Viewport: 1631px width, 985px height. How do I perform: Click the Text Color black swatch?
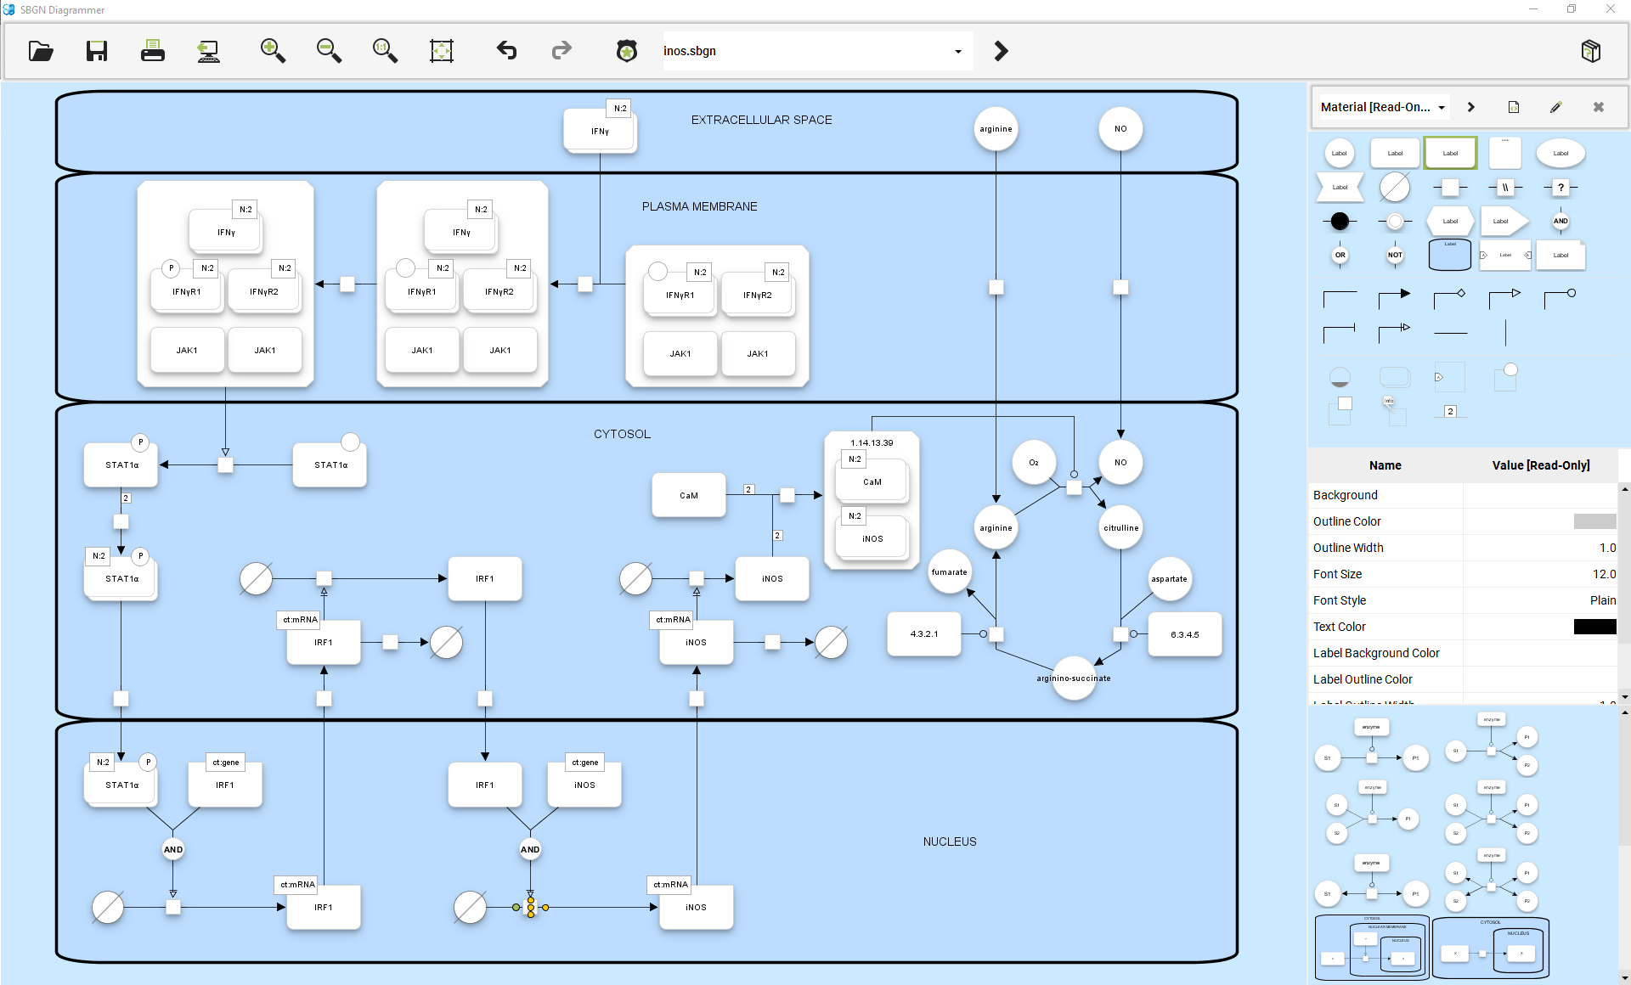click(1594, 627)
